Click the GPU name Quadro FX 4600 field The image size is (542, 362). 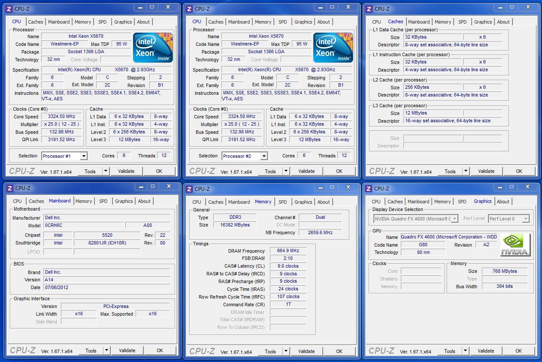[x=448, y=237]
